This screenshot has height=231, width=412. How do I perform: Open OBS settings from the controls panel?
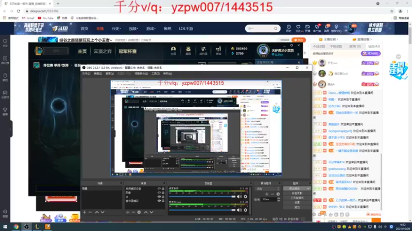point(297,202)
